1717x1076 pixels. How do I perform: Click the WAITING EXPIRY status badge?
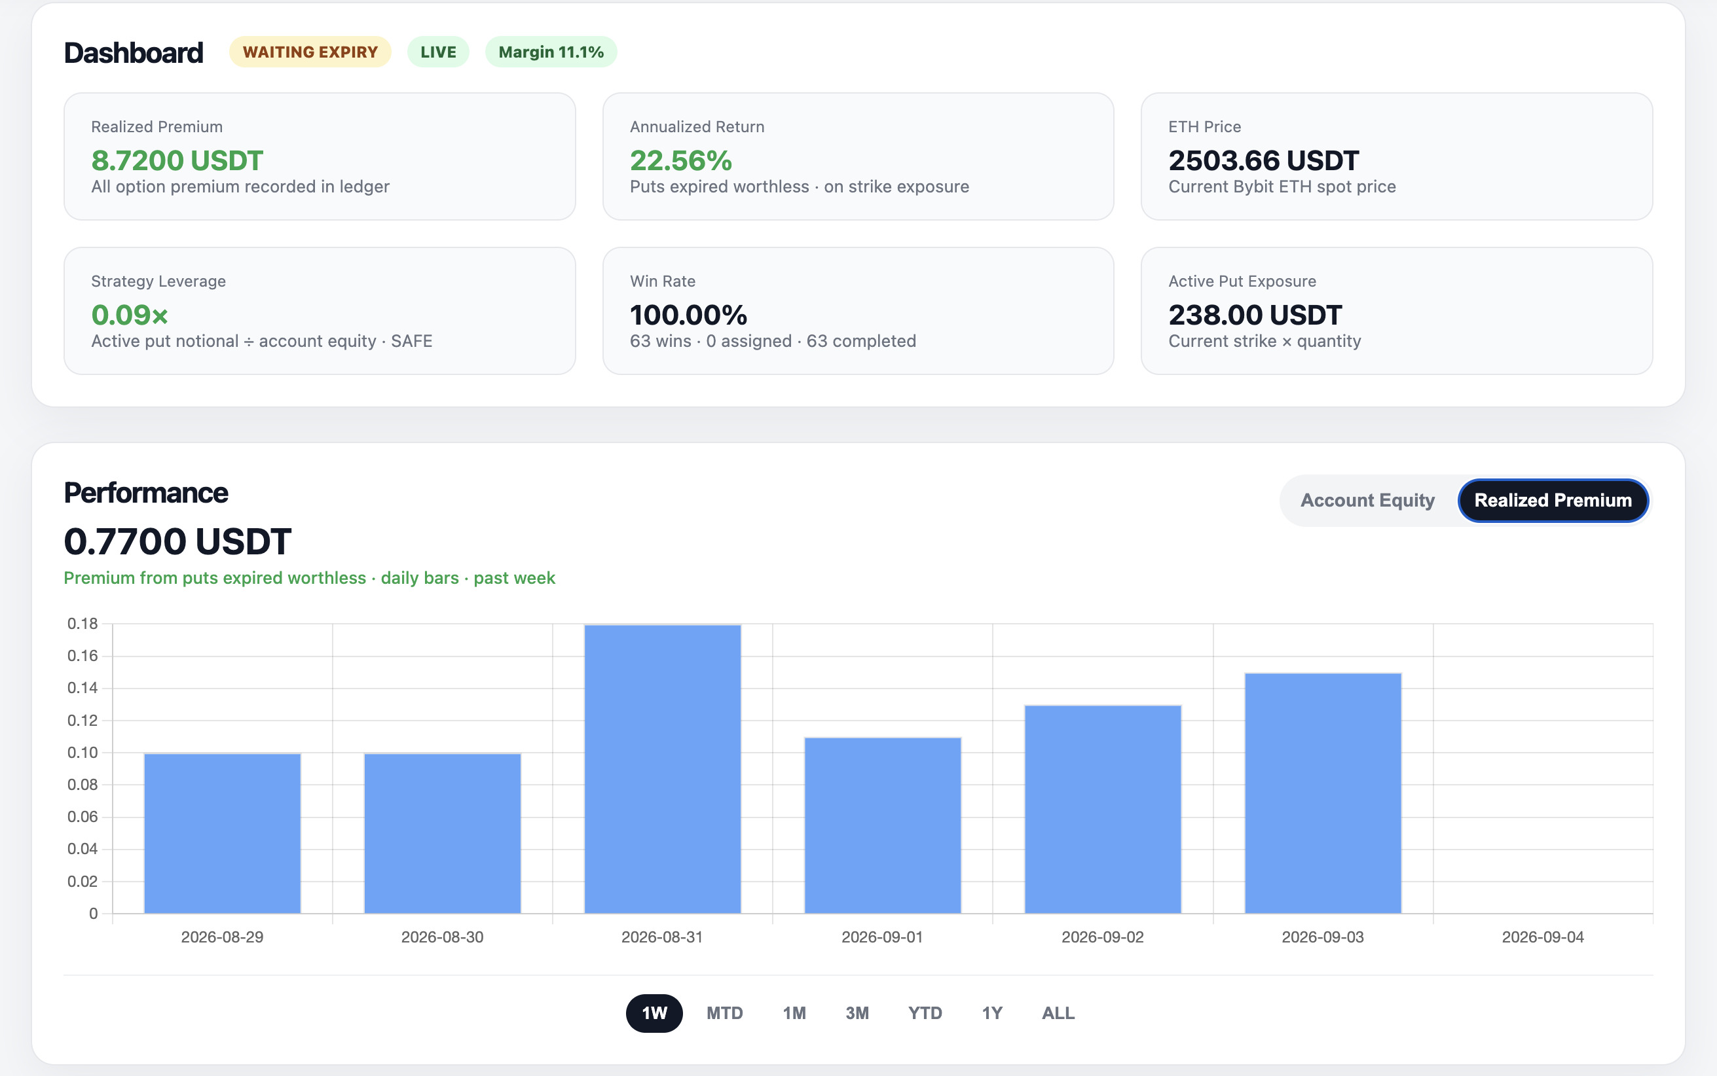[x=310, y=52]
